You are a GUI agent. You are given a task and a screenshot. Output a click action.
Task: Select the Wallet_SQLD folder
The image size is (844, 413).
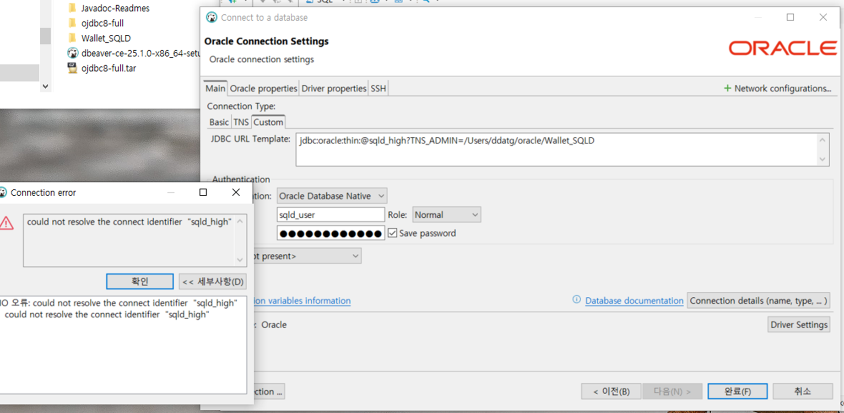(x=106, y=38)
